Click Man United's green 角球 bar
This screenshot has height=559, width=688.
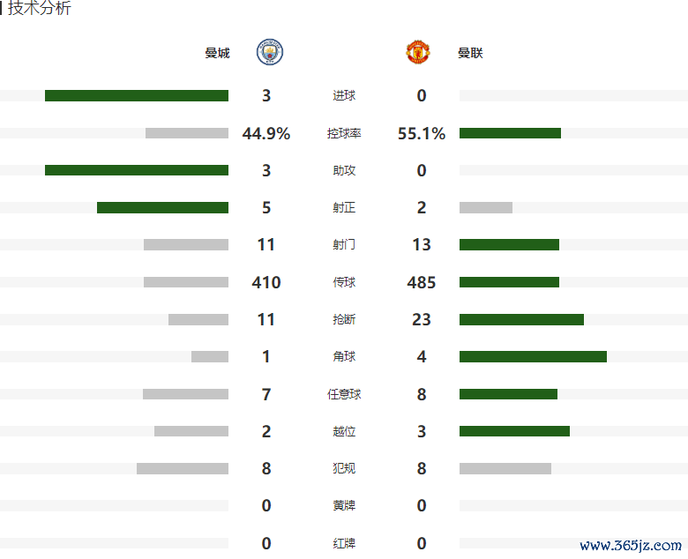[x=533, y=356]
